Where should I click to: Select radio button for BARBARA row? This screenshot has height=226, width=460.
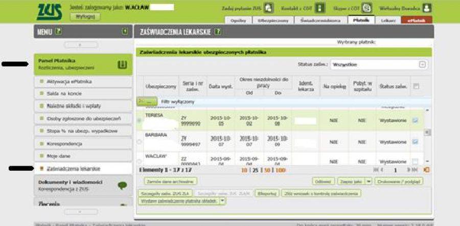click(x=139, y=142)
